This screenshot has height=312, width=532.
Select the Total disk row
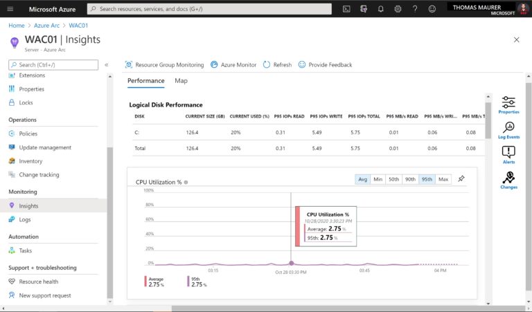click(308, 148)
